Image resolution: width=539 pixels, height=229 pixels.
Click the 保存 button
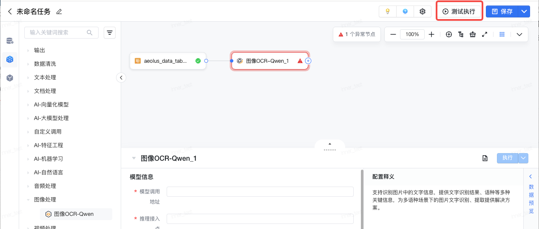click(502, 11)
